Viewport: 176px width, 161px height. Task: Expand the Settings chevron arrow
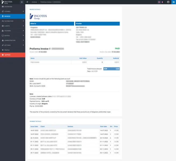coord(23,45)
